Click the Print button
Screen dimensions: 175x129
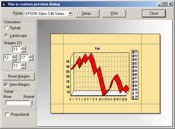114,13
